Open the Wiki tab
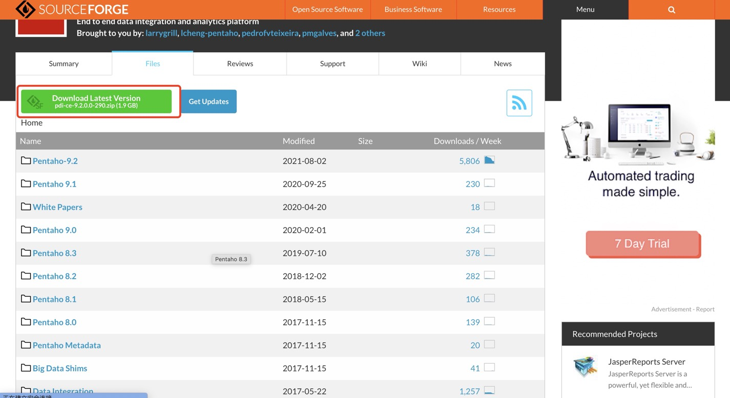The height and width of the screenshot is (398, 730). (x=419, y=63)
